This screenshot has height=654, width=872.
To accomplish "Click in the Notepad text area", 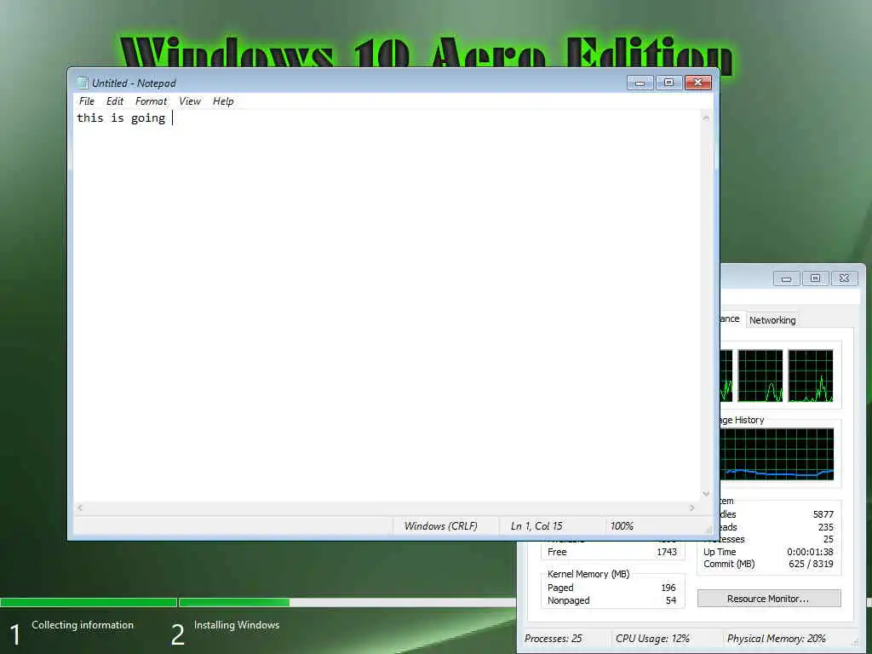I will click(387, 306).
